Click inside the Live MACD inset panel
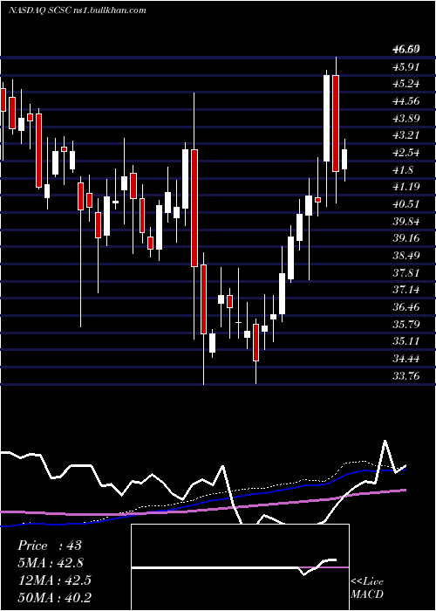 (240, 567)
